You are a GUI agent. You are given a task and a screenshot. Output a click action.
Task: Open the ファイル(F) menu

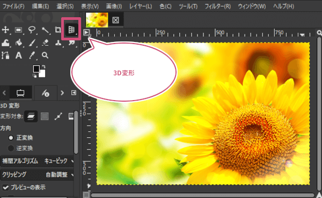[13, 6]
